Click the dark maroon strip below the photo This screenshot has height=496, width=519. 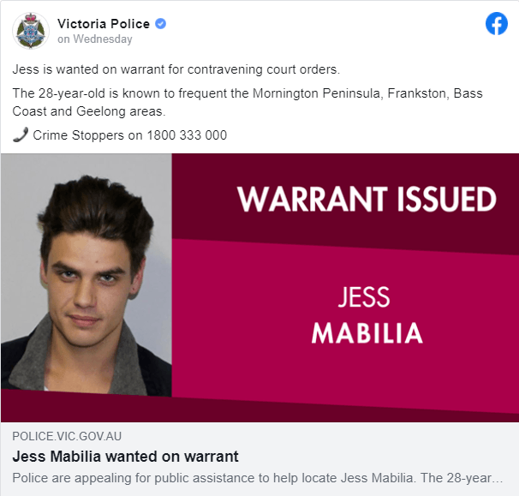coord(259,409)
